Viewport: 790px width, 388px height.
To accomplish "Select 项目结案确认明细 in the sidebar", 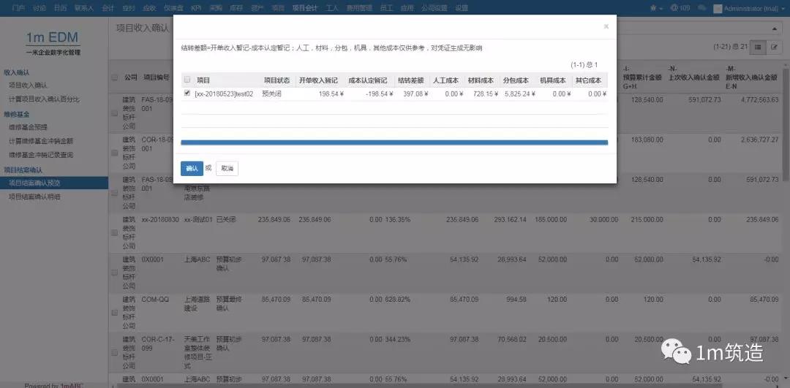I will [x=34, y=197].
